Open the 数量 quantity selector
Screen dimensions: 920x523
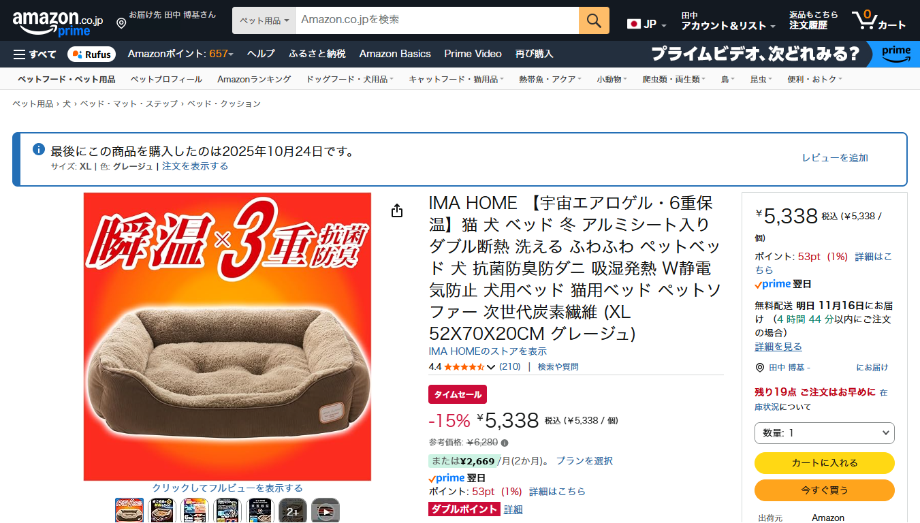(x=824, y=433)
